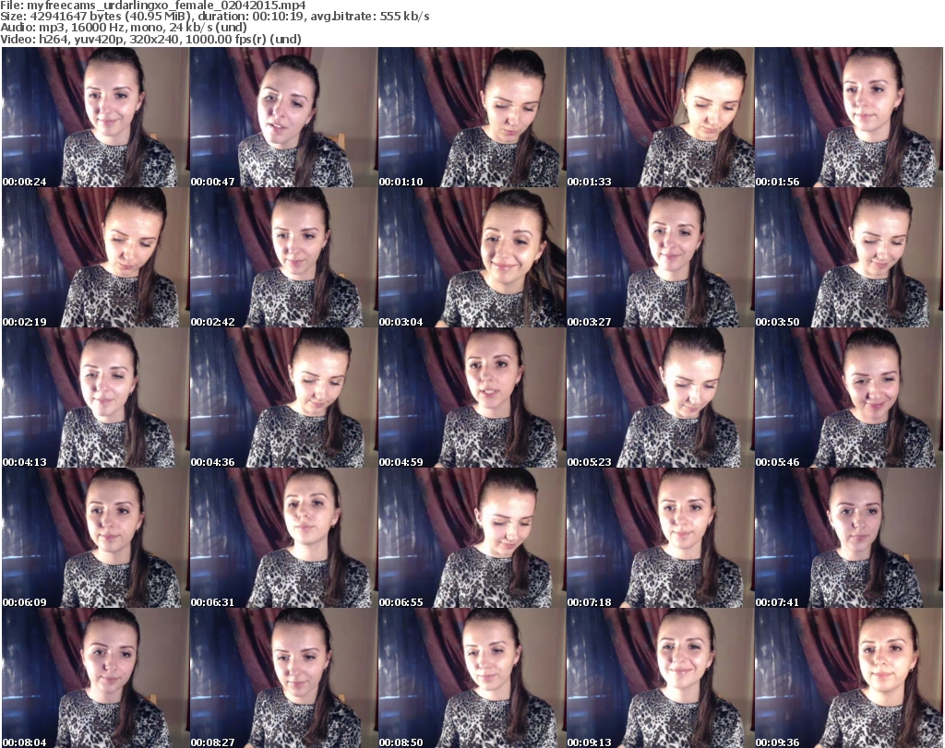The image size is (945, 748).
Task: Pick the thumbnail at 00:06:09
Action: click(x=95, y=538)
